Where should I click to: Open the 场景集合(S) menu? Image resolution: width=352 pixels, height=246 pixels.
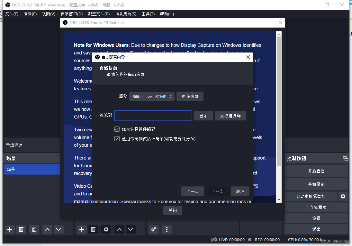click(x=125, y=14)
